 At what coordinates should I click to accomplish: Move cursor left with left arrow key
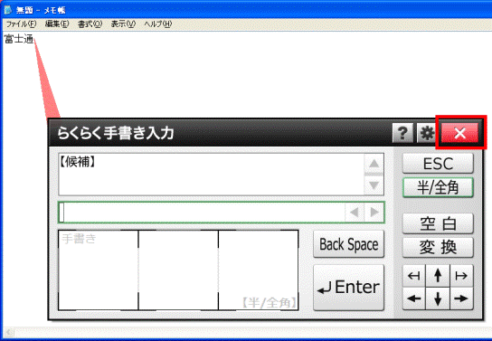(414, 298)
